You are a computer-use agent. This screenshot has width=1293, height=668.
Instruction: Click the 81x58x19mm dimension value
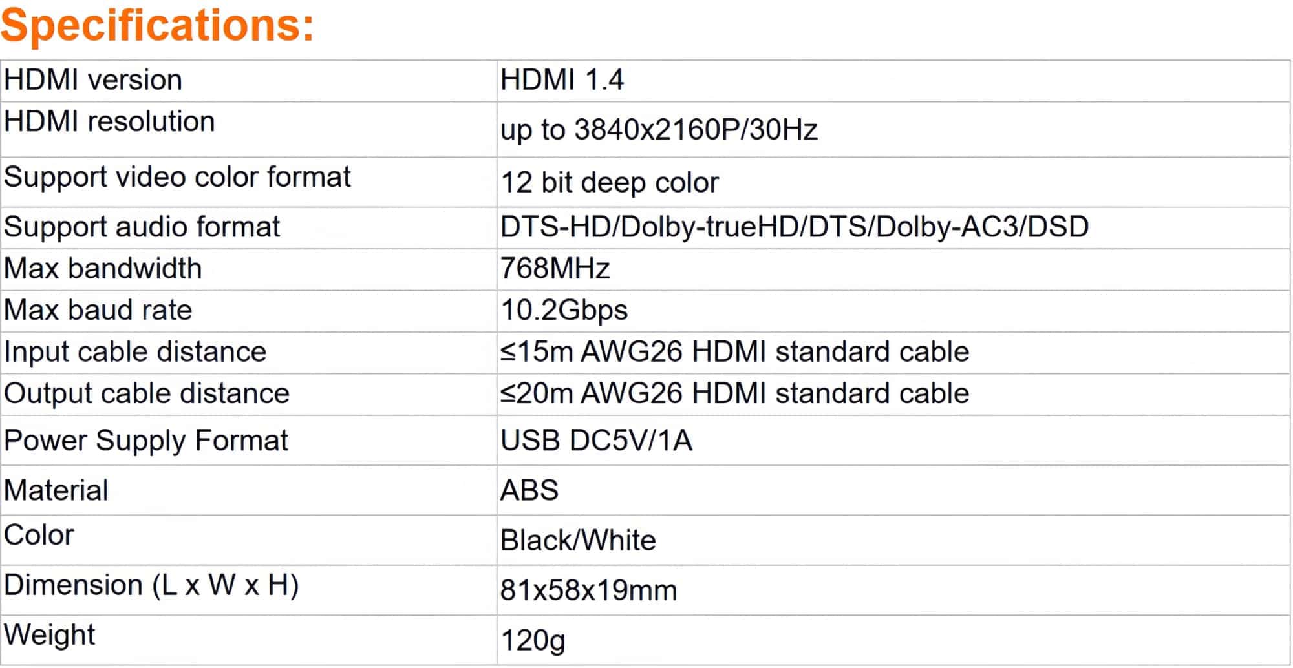tap(588, 590)
